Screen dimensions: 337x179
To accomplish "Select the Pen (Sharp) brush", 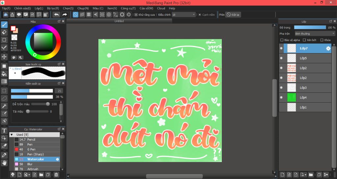I will [x=37, y=154].
